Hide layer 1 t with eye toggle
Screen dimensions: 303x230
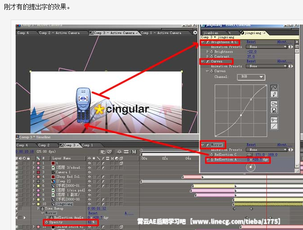(x=17, y=163)
